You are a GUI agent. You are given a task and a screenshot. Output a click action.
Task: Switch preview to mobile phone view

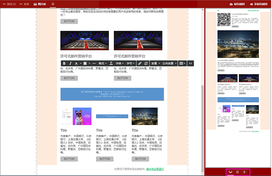click(244, 172)
